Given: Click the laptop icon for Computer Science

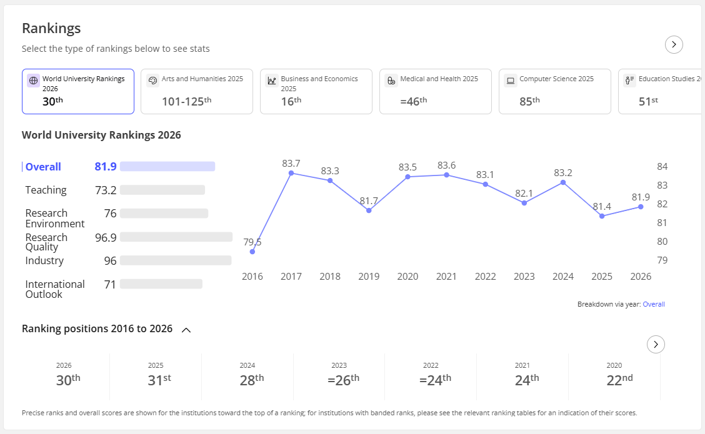Looking at the screenshot, I should coord(511,81).
